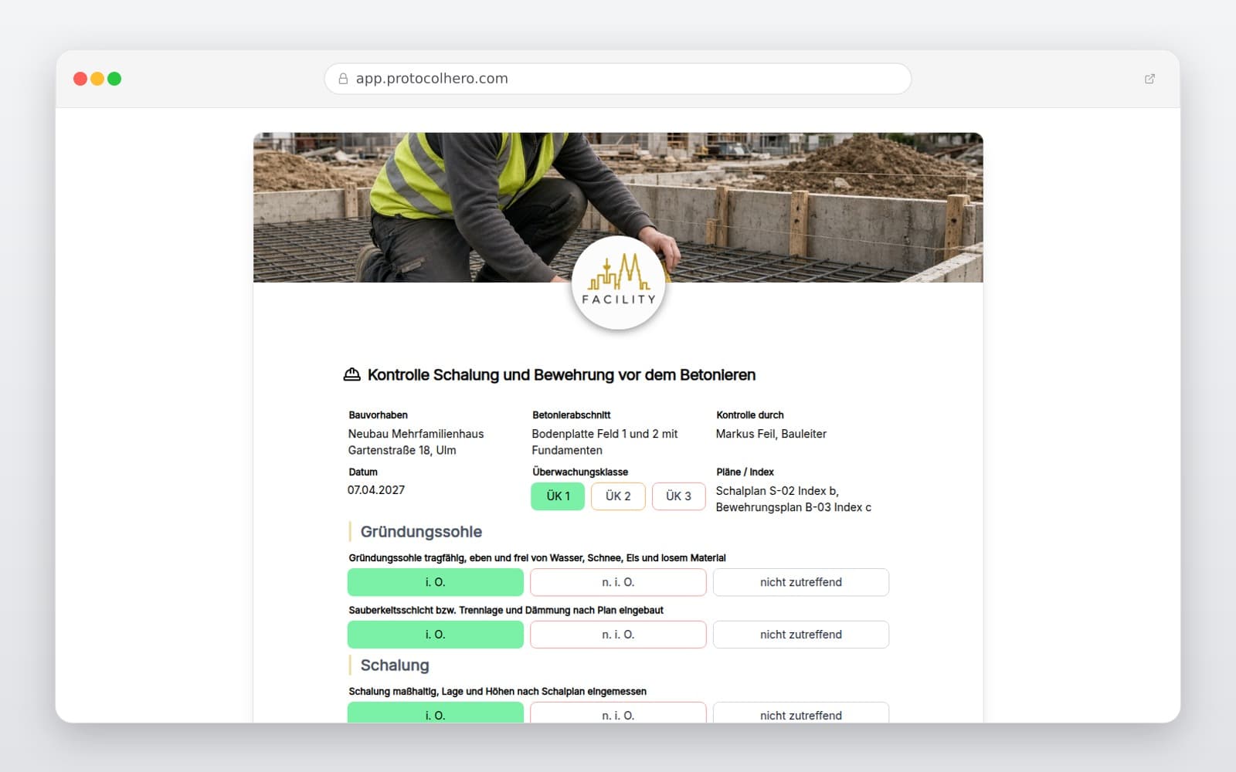Screen dimensions: 1236x772
Task: Mark Schalung maßhaltig as n. i. O.
Action: 618,713
